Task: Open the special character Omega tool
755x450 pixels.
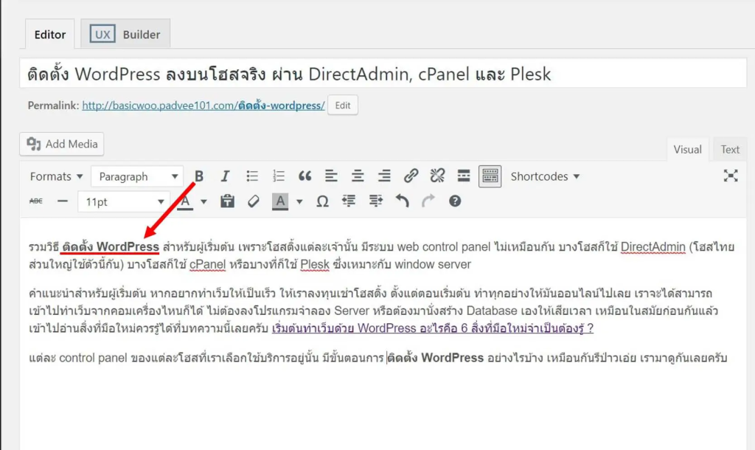Action: 322,201
